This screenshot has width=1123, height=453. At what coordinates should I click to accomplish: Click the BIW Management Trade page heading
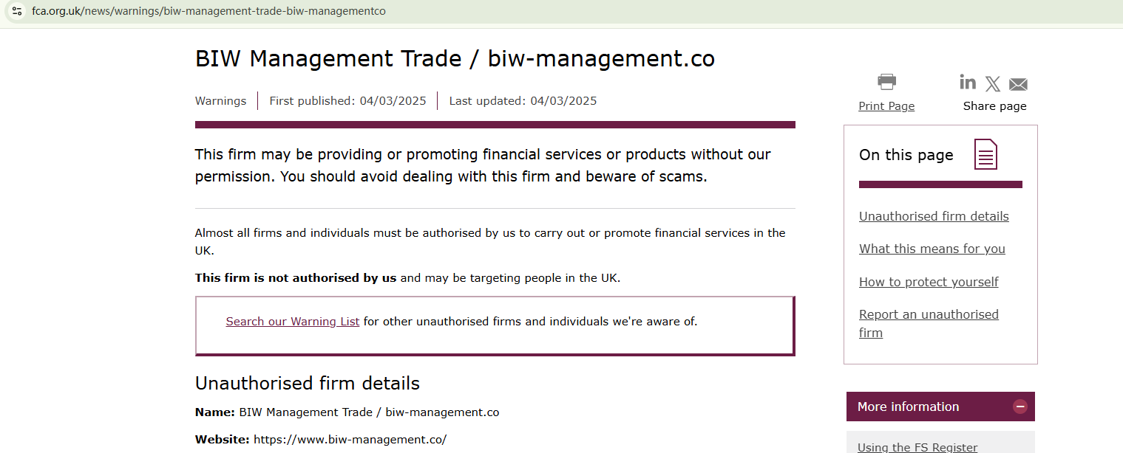(455, 59)
